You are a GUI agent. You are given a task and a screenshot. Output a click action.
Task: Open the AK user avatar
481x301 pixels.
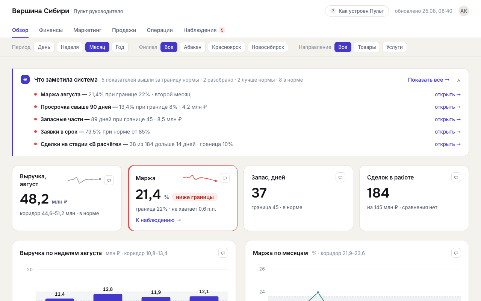click(464, 11)
